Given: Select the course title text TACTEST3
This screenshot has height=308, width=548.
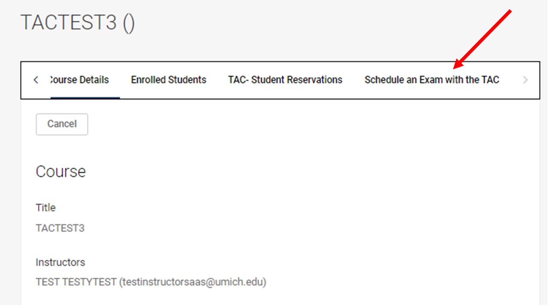Looking at the screenshot, I should [x=60, y=228].
